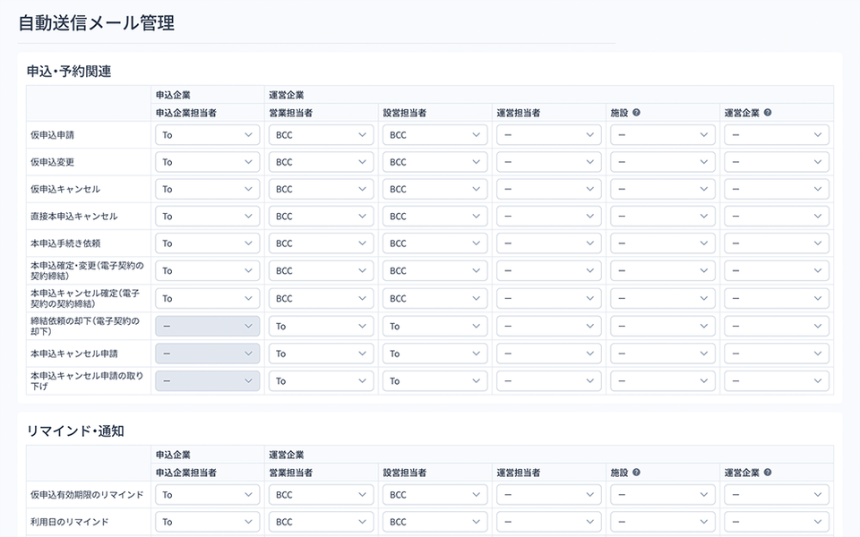Click help icon next to 運営企業 in リマインド・通知 header
This screenshot has width=860, height=537.
click(768, 472)
